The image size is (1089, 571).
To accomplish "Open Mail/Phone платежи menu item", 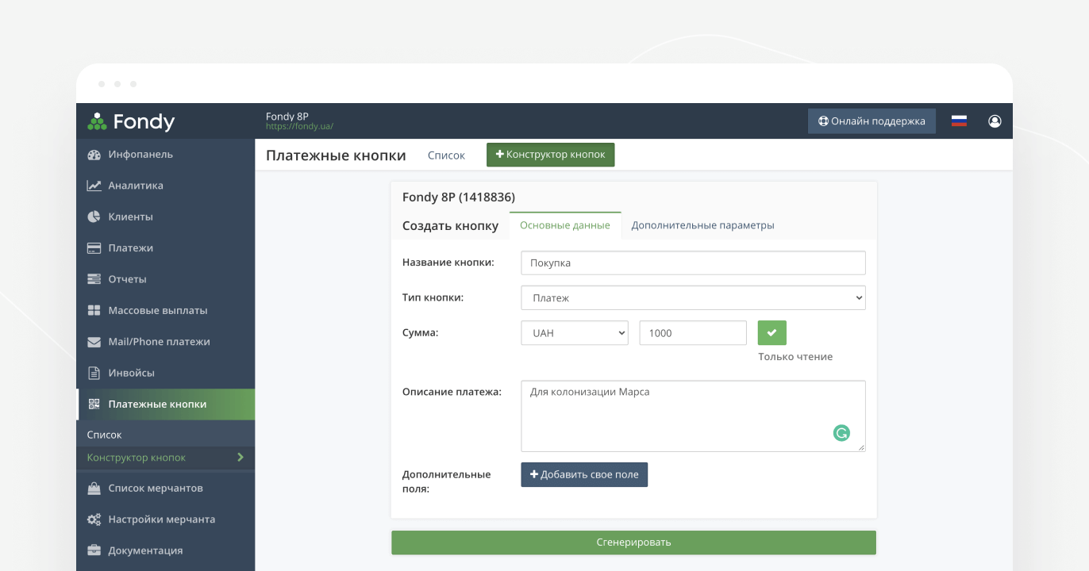I will pos(165,342).
